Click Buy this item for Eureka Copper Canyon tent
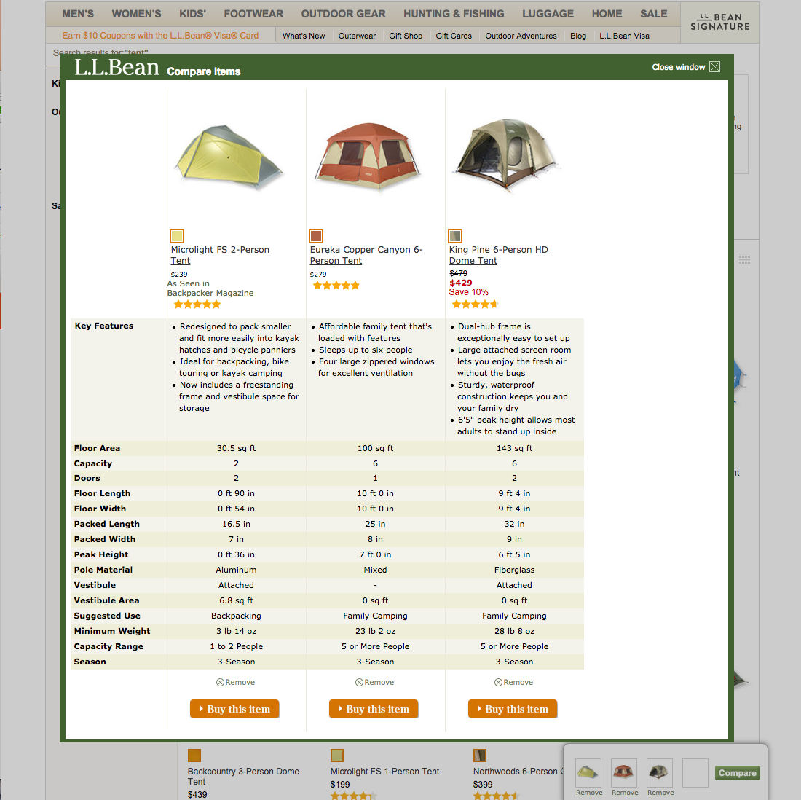 pyautogui.click(x=374, y=708)
